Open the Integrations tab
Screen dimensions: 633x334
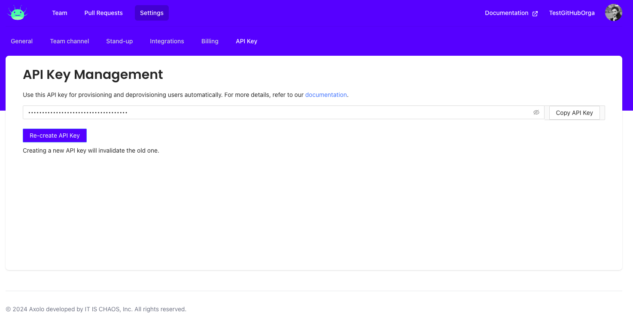click(x=167, y=41)
